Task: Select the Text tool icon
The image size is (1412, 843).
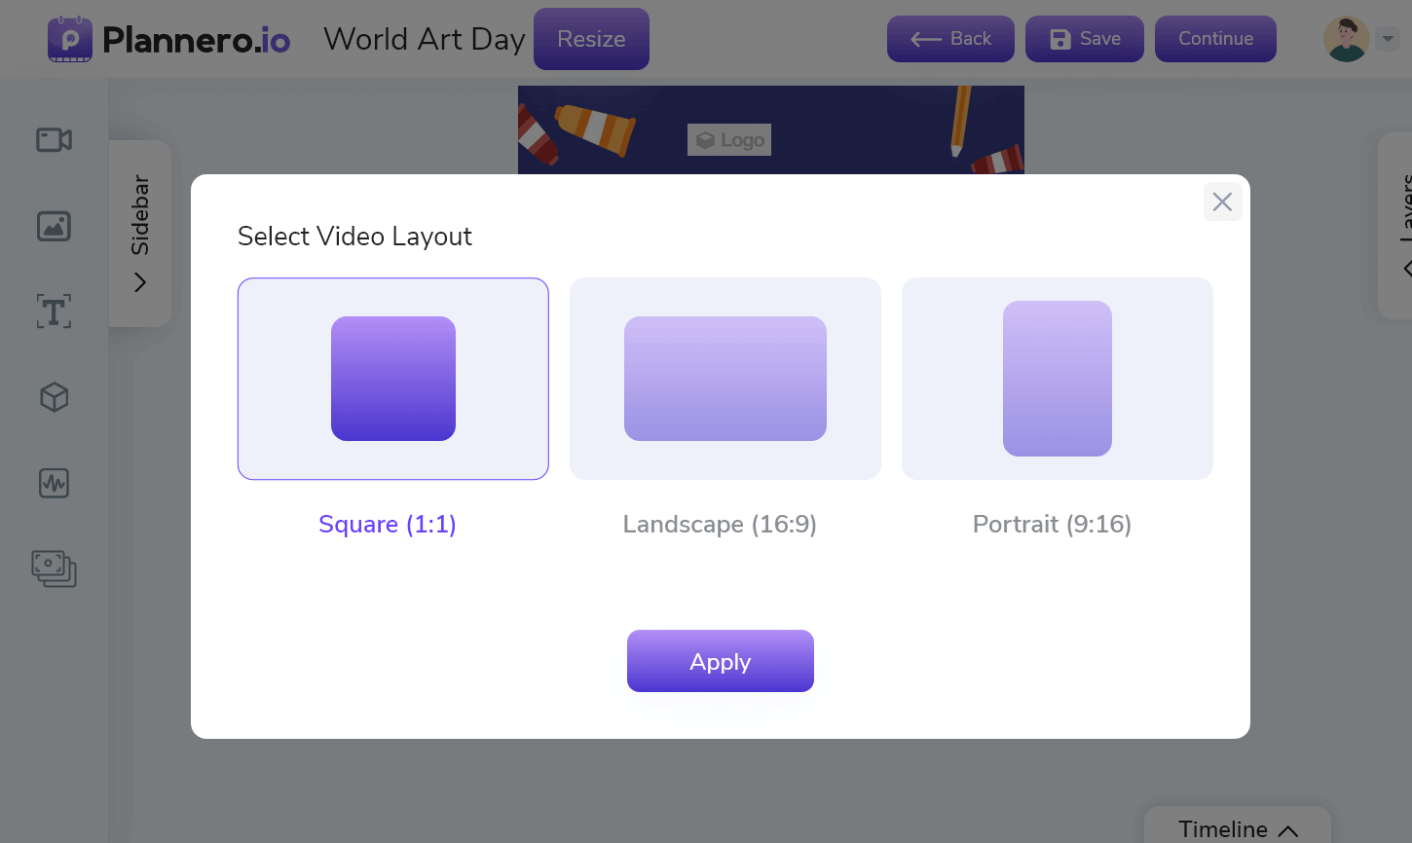Action: (x=54, y=312)
